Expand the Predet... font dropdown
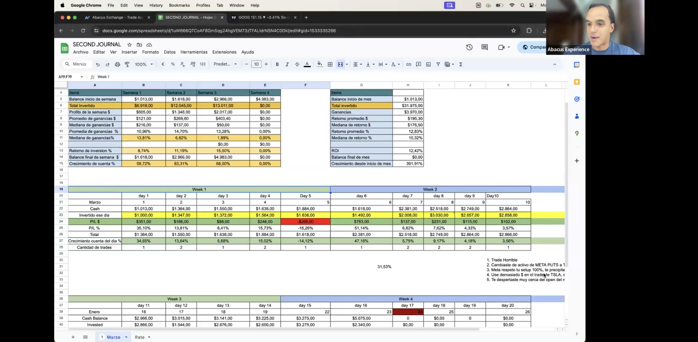Screen dimensions: 698x342 [x=226, y=64]
